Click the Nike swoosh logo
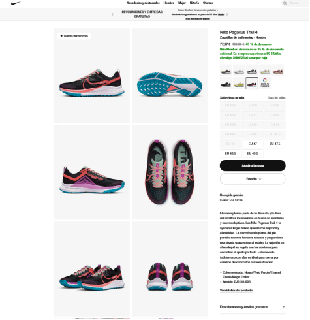Screen dimensions: 310x320 (x=16, y=3)
